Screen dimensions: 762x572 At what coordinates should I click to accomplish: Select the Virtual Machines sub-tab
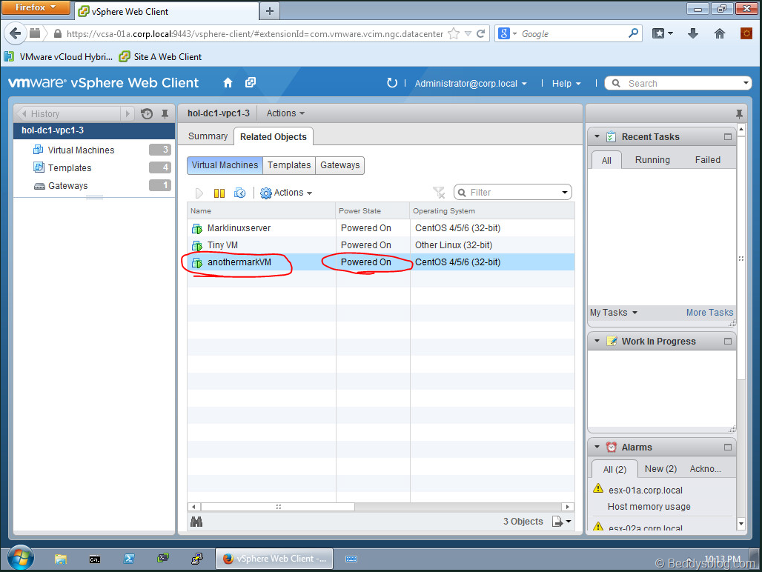point(225,165)
